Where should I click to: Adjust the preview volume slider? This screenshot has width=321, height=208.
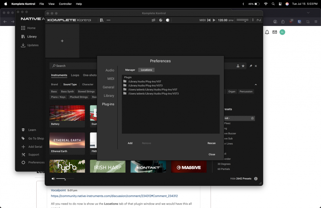[x=65, y=179]
